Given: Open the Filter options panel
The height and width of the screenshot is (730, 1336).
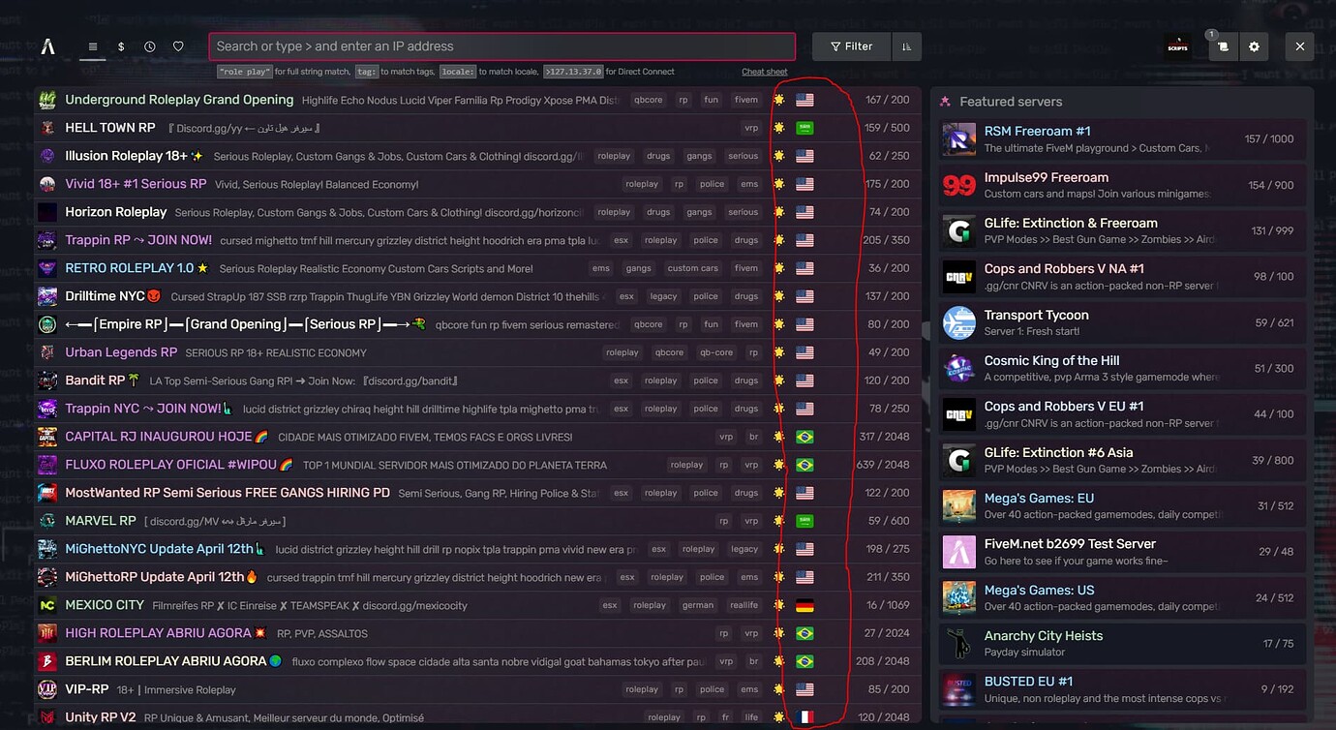Looking at the screenshot, I should point(851,46).
